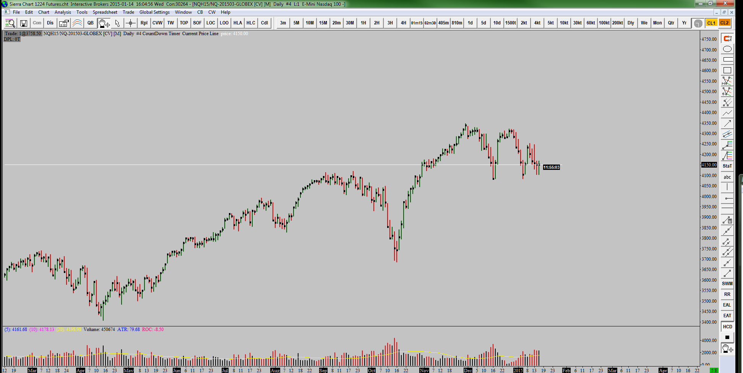Select the orange CL1 toolbar button

click(x=711, y=23)
